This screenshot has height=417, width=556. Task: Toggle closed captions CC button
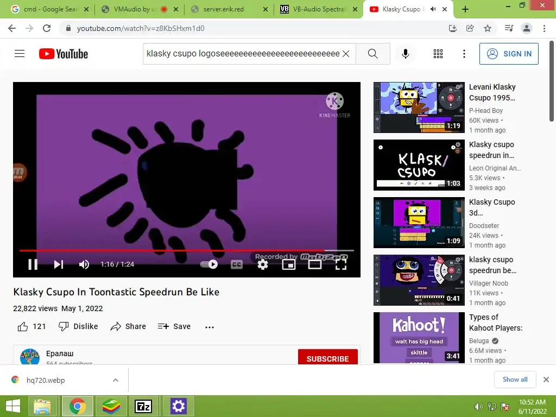tap(237, 264)
